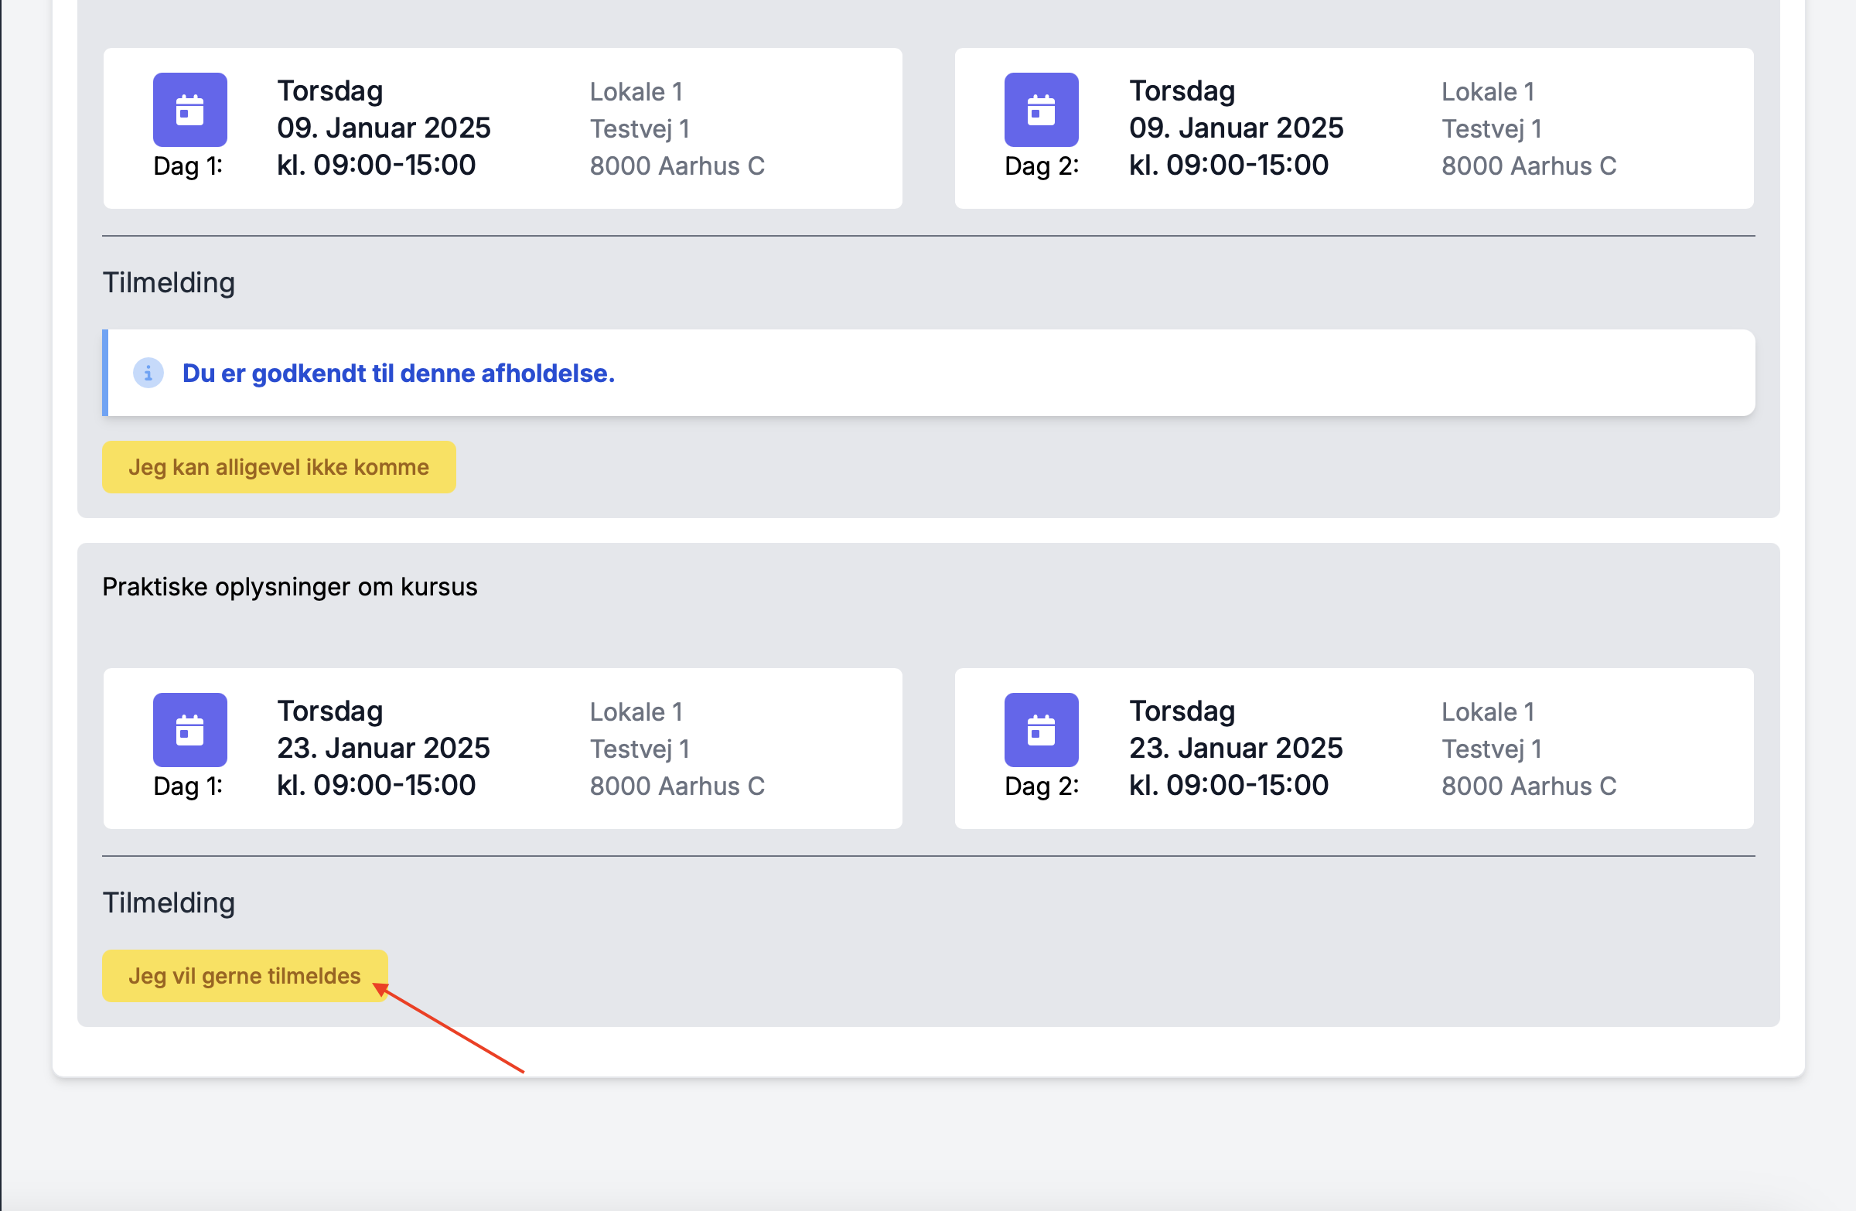Click 'Praktiske oplysninger om kursus' heading
The height and width of the screenshot is (1211, 1856).
click(x=289, y=586)
